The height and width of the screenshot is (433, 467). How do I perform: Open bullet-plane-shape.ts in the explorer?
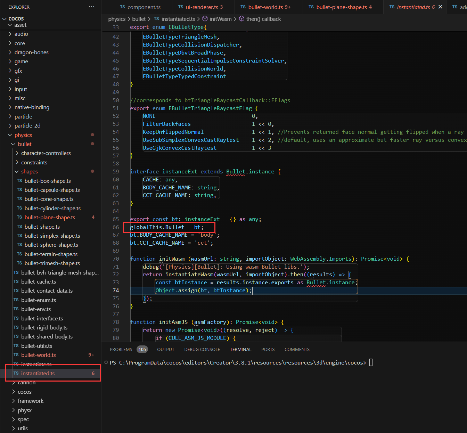[50, 217]
